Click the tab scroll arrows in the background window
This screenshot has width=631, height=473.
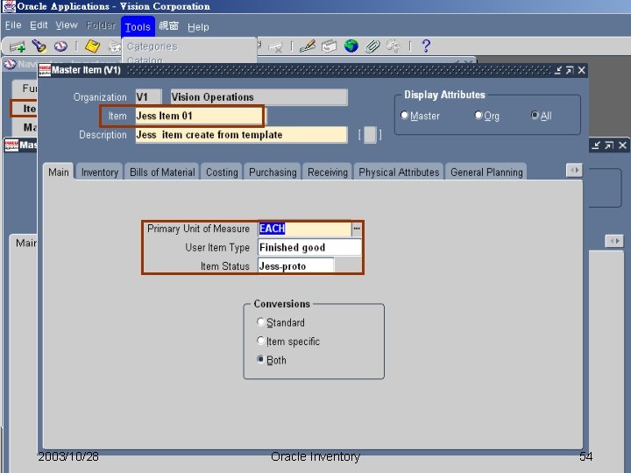tap(614, 241)
